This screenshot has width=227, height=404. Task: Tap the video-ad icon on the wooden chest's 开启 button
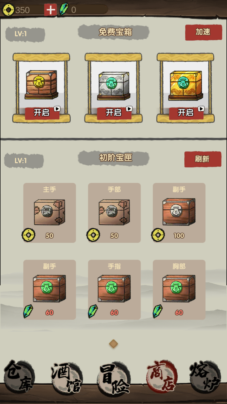[x=57, y=109]
